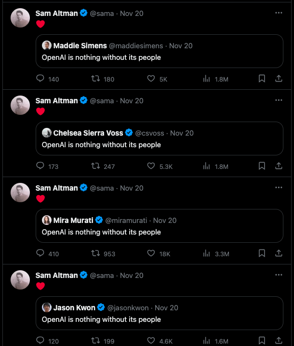Like the tweet quoting Maddie Simens
This screenshot has width=294, height=346.
click(x=151, y=79)
